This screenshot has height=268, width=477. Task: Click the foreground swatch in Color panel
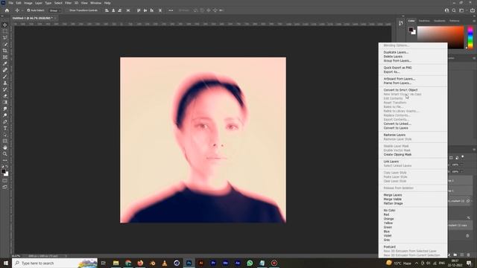pos(411,30)
